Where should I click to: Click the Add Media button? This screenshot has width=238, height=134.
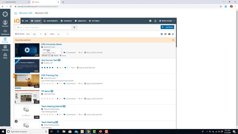[167, 27]
